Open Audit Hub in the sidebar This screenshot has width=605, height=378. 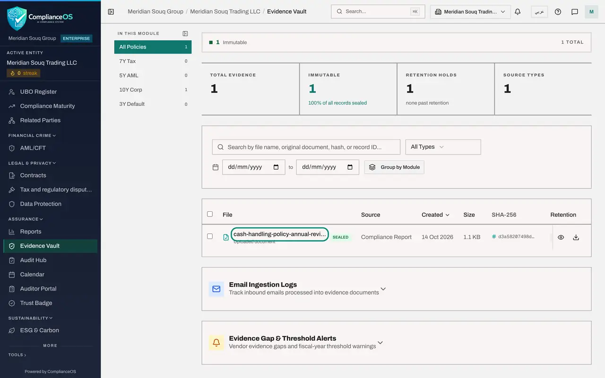click(x=50, y=260)
